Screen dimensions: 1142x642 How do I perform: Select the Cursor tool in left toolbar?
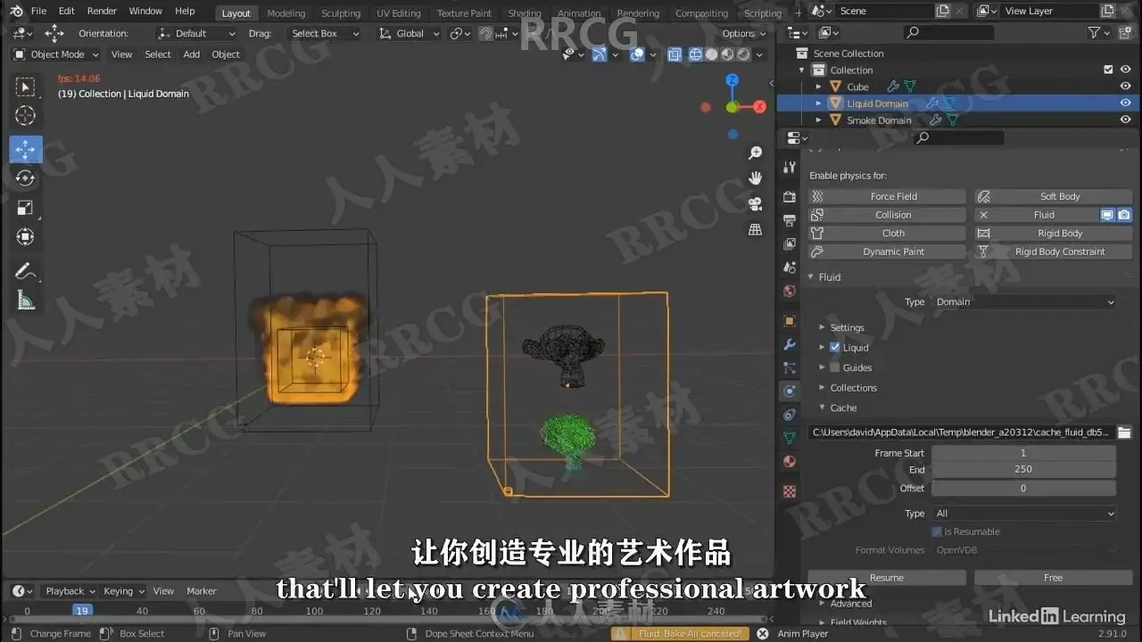click(26, 116)
